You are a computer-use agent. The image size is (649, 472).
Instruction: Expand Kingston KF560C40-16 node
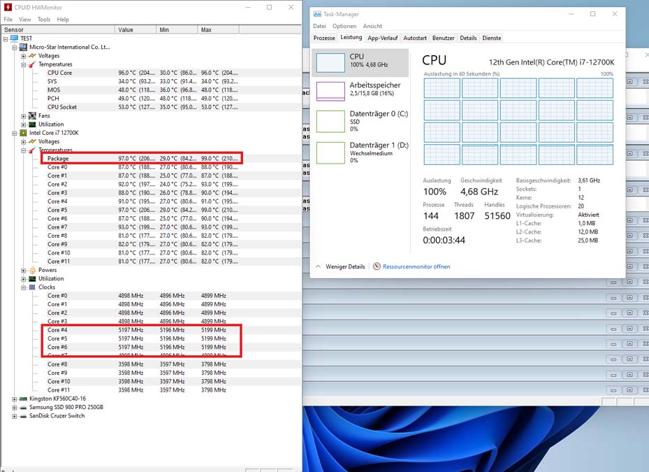click(15, 399)
